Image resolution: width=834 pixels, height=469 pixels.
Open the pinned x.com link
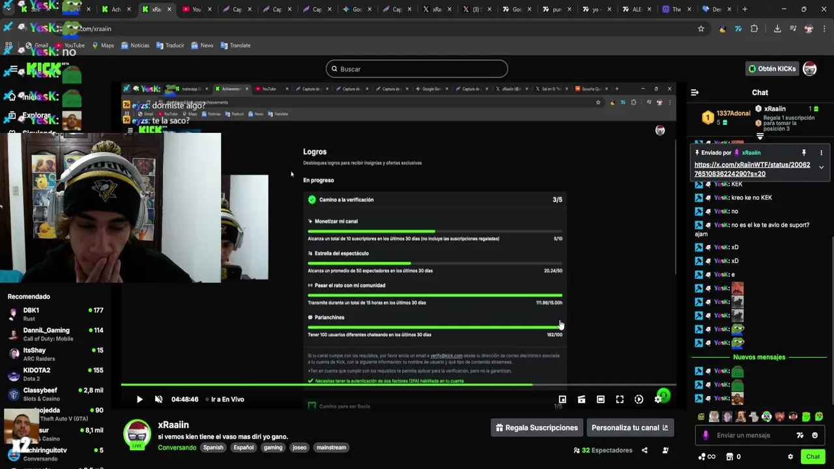point(752,169)
